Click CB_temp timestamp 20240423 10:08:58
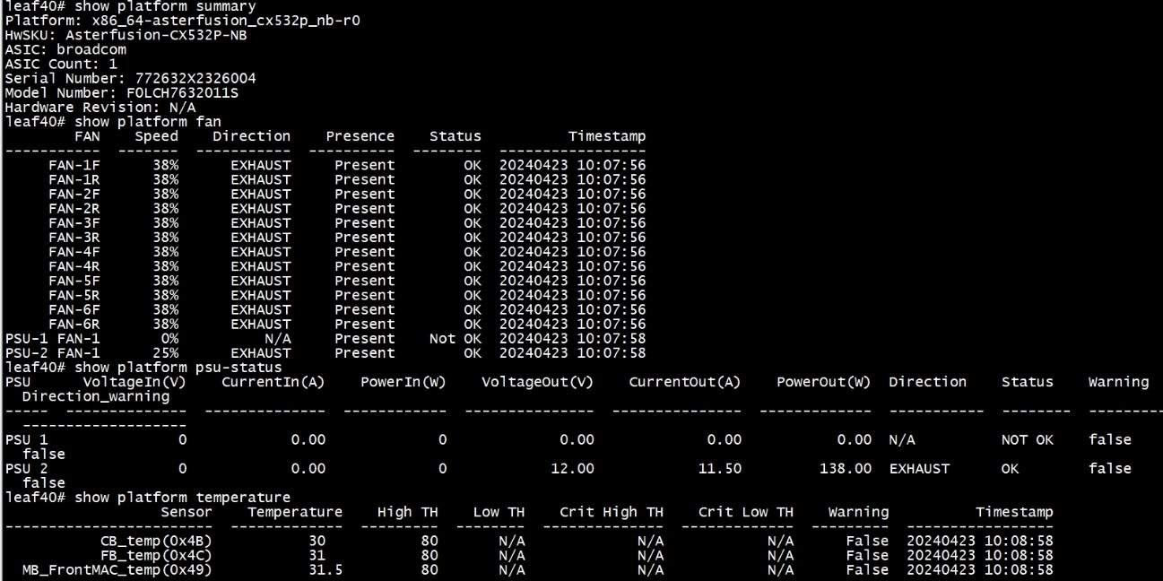 click(x=979, y=542)
